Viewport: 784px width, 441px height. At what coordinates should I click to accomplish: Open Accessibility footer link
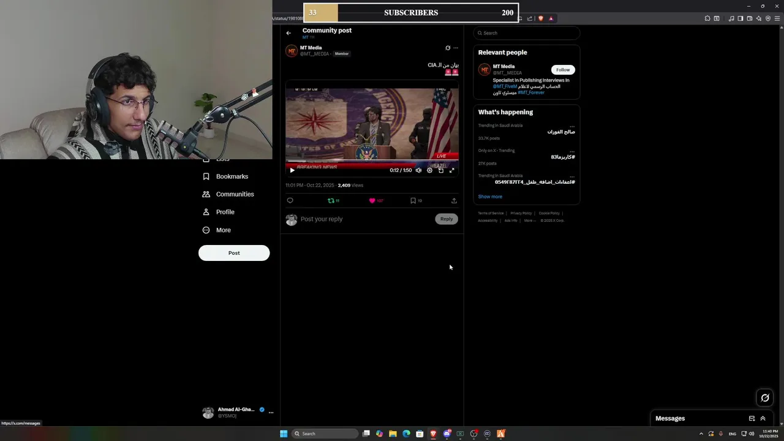point(488,221)
